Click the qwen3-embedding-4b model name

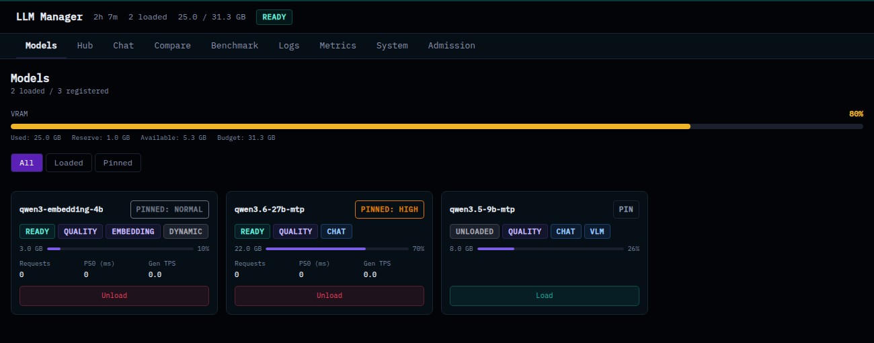point(61,209)
